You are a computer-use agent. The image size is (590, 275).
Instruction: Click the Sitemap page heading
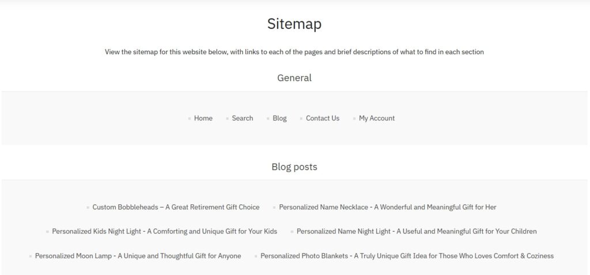click(294, 24)
